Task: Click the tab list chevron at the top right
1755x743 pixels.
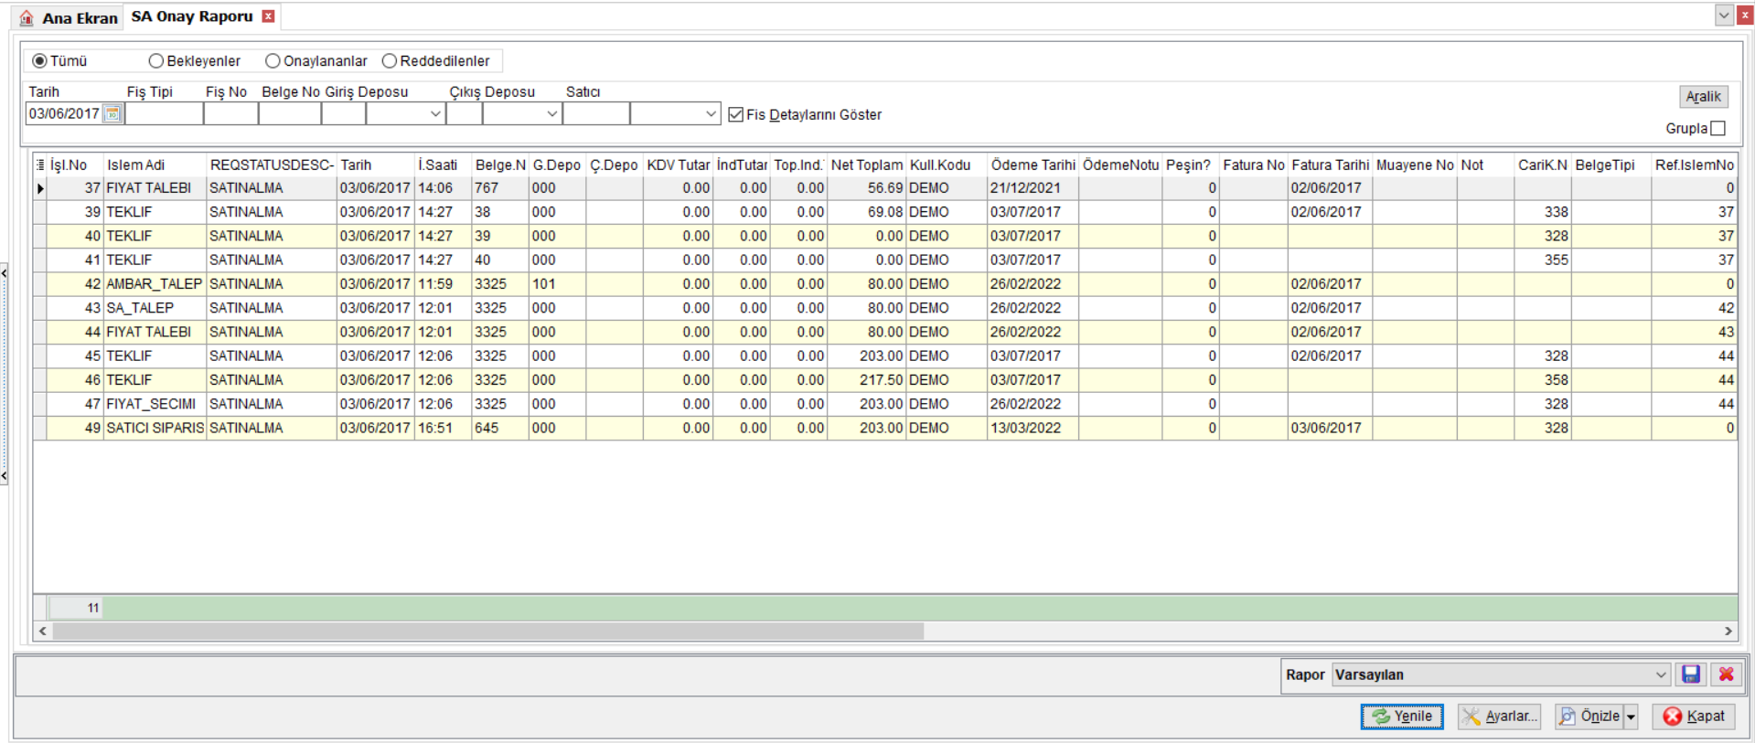Action: (1724, 15)
